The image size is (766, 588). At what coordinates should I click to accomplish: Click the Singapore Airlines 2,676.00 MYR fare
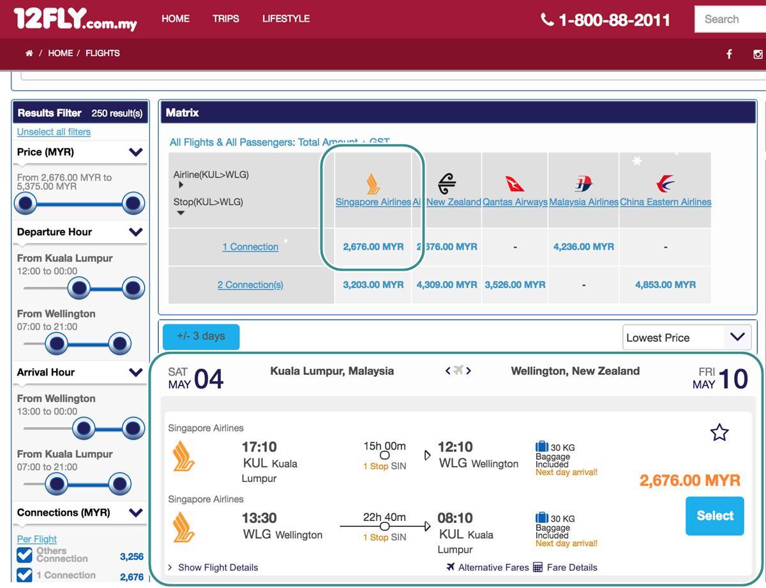[373, 247]
